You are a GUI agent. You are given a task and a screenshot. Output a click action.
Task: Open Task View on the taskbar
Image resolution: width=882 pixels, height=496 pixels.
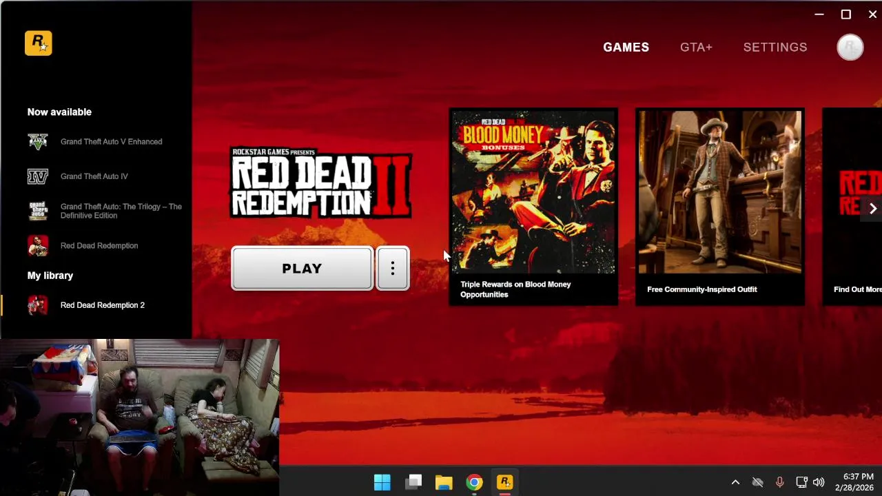coord(413,482)
